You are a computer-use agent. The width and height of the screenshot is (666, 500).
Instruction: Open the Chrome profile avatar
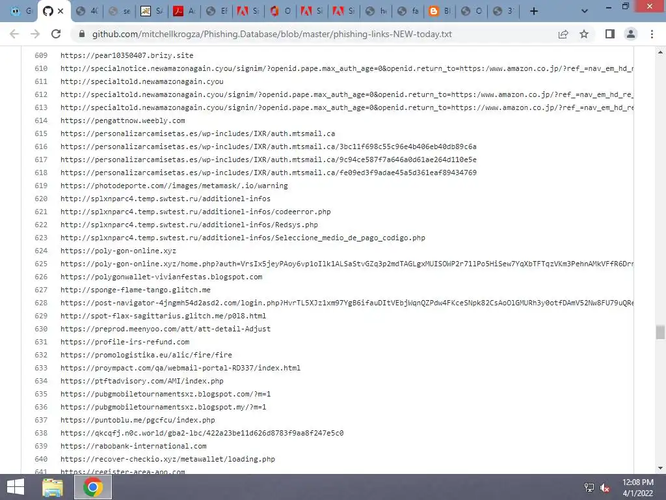pos(631,34)
